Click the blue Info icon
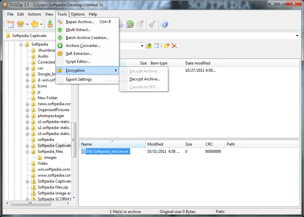The width and height of the screenshot is (304, 217). (x=164, y=24)
